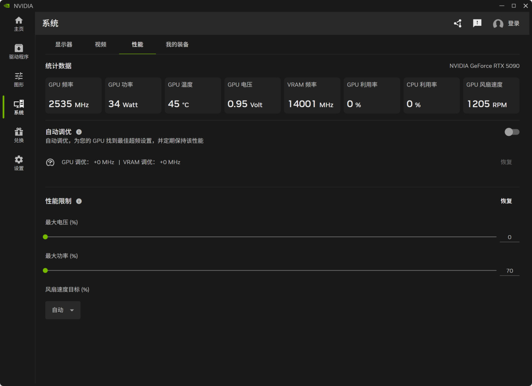The width and height of the screenshot is (532, 386).
Task: Click the VRAM 调优: +0 MHz text
Action: coord(152,162)
